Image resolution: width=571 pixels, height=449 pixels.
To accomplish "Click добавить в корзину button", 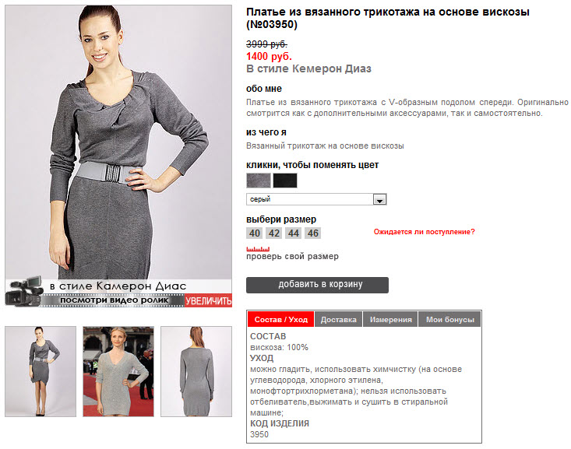I will pos(318,285).
